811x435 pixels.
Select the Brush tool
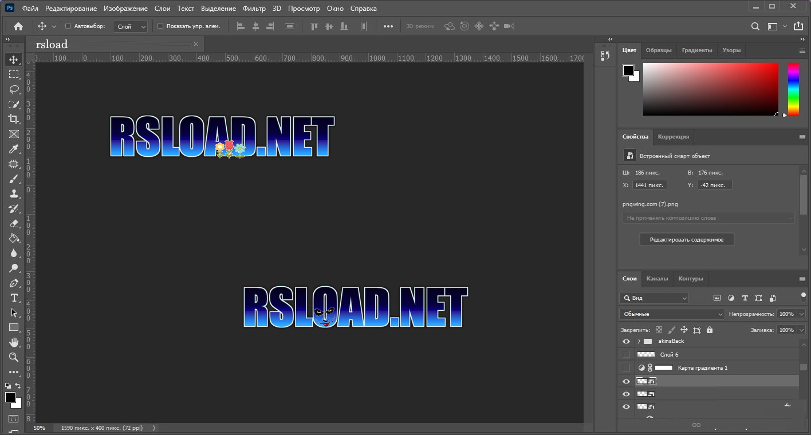[x=14, y=179]
